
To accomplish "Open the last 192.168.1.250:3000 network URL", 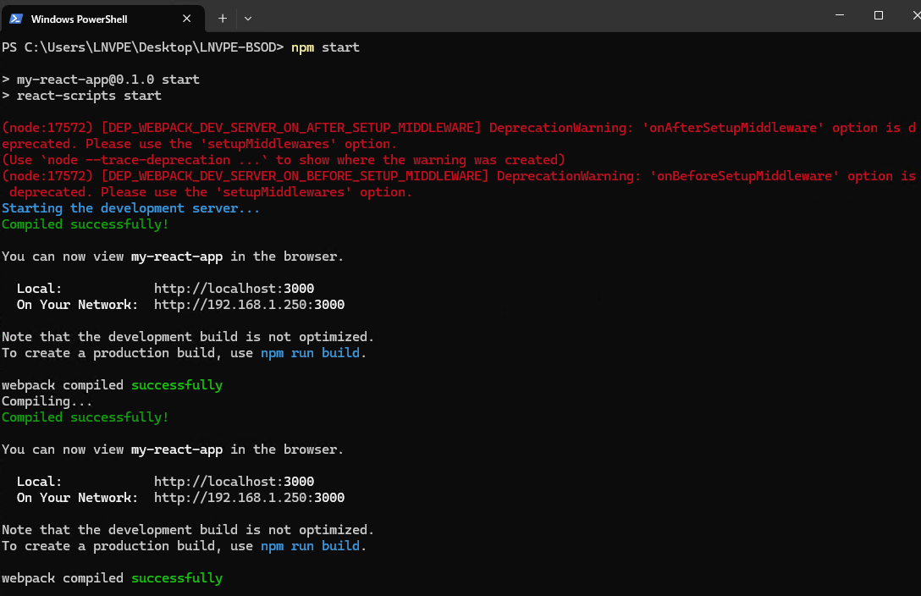I will pos(249,498).
